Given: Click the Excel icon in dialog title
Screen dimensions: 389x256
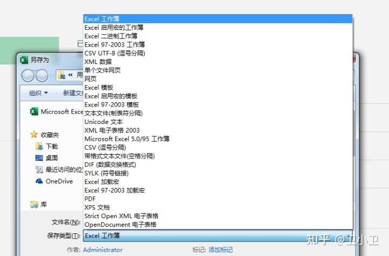Looking at the screenshot, I should point(24,60).
